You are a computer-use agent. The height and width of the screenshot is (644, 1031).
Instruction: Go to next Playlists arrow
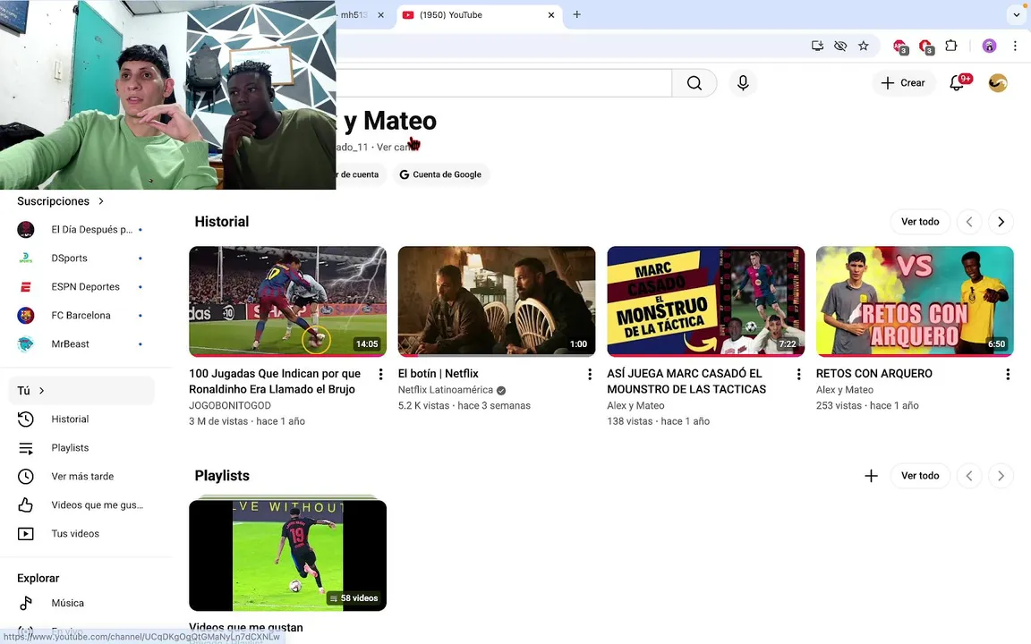tap(1001, 476)
